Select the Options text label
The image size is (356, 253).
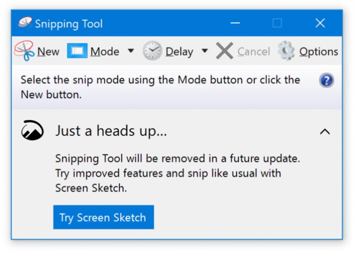[x=318, y=52]
